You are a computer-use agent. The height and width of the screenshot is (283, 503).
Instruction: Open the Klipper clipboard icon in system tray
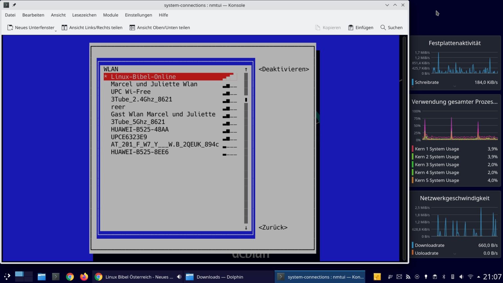tap(435, 277)
